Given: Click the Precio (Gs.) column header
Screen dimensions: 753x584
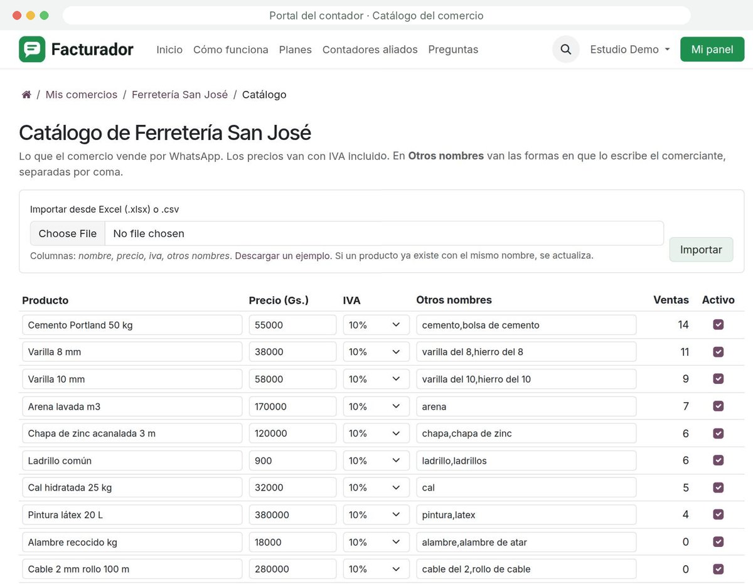Looking at the screenshot, I should pos(279,300).
